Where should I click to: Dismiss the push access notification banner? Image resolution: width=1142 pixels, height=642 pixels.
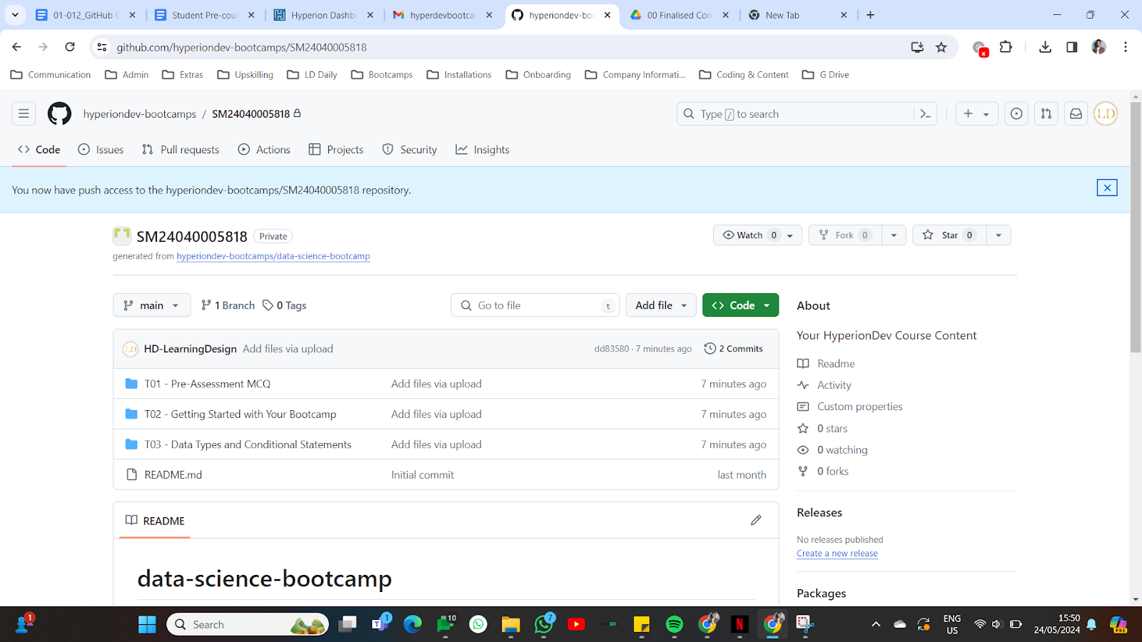click(1106, 188)
